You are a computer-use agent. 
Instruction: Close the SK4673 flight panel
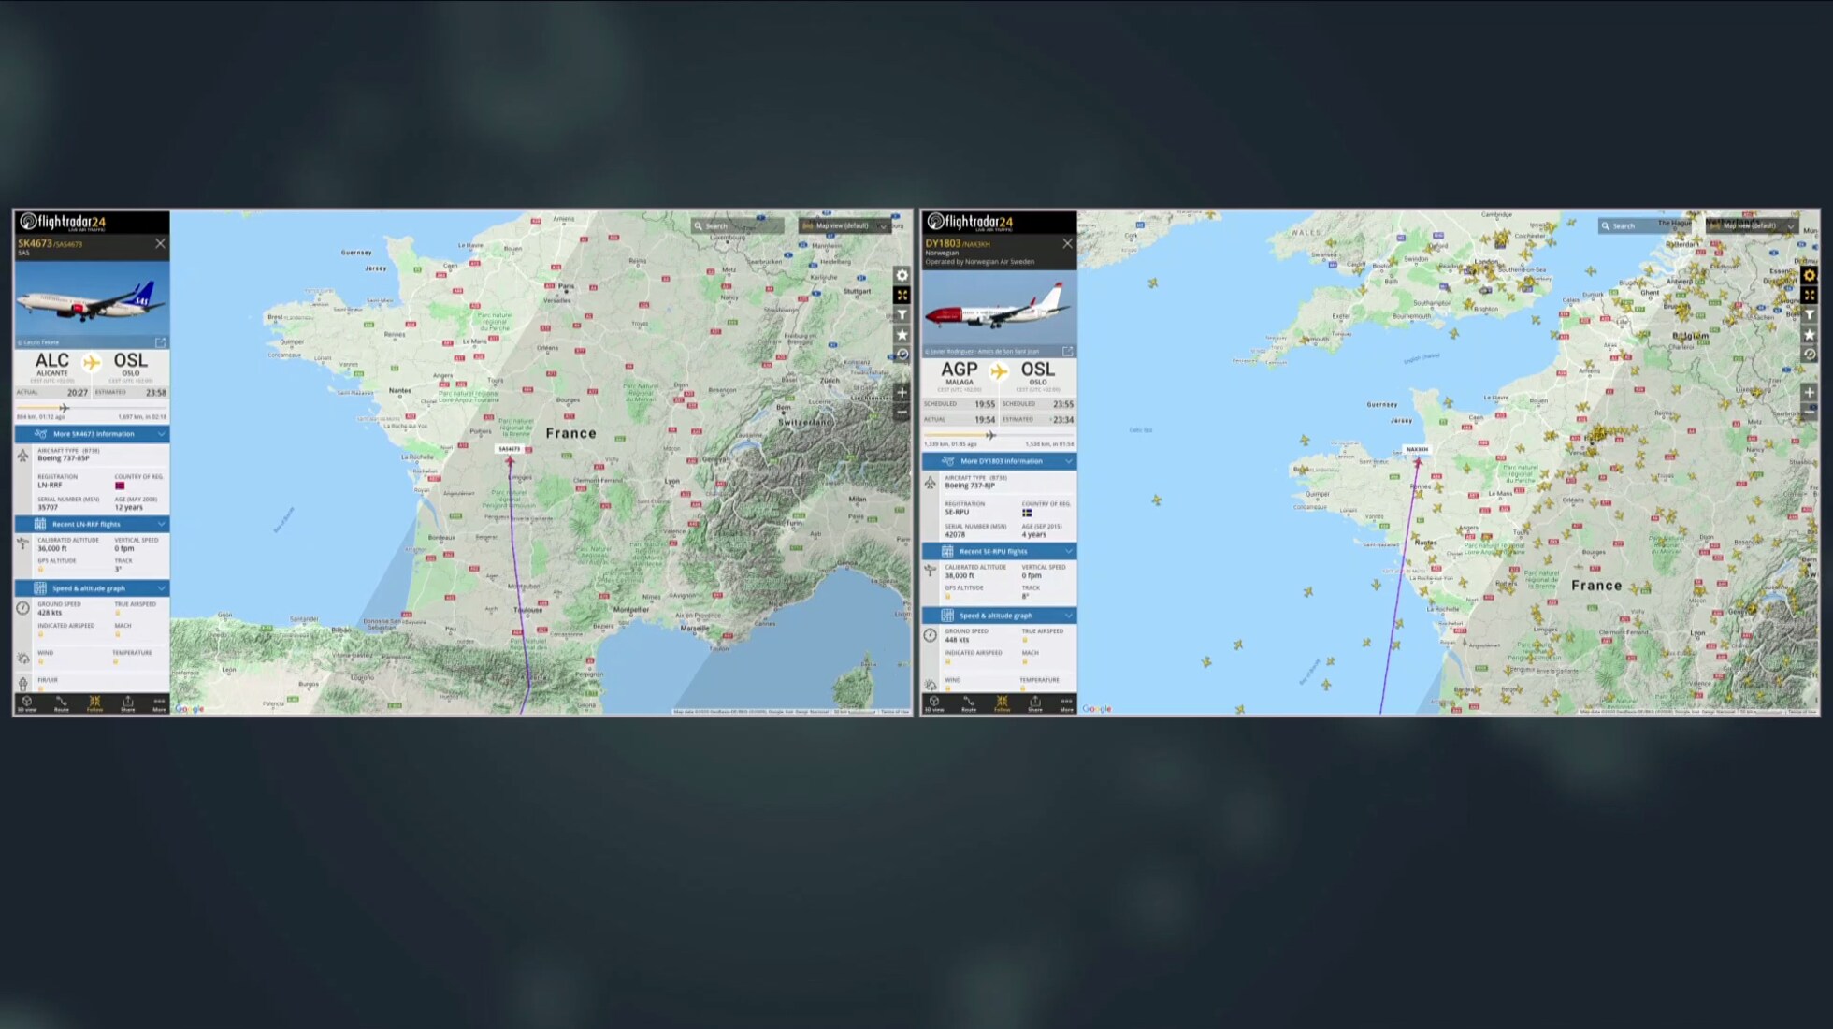(x=160, y=243)
